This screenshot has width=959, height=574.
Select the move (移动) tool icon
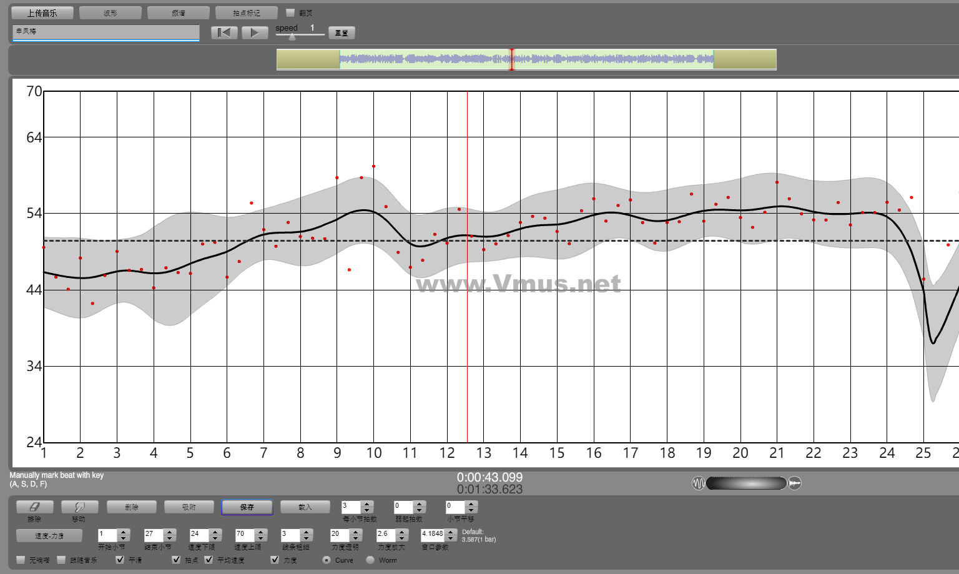[x=79, y=507]
